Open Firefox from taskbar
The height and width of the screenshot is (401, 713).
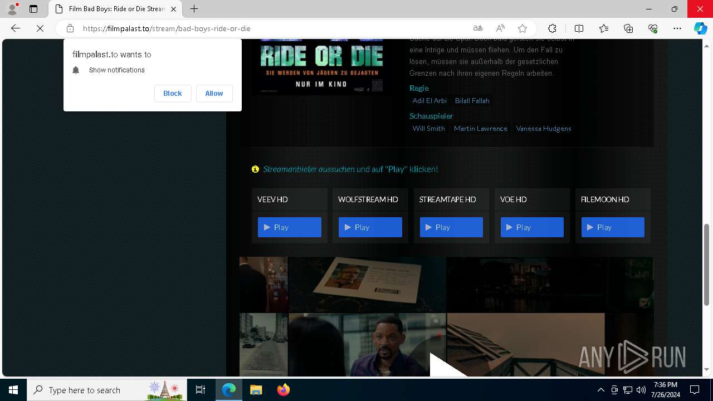tap(283, 390)
